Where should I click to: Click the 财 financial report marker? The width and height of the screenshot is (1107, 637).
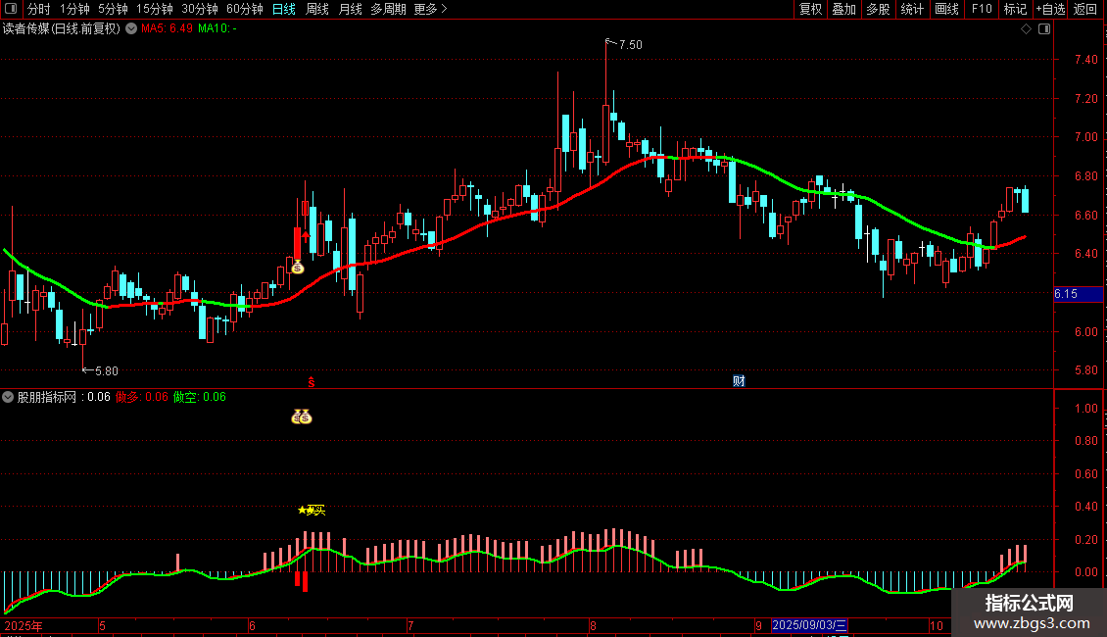[x=739, y=381]
